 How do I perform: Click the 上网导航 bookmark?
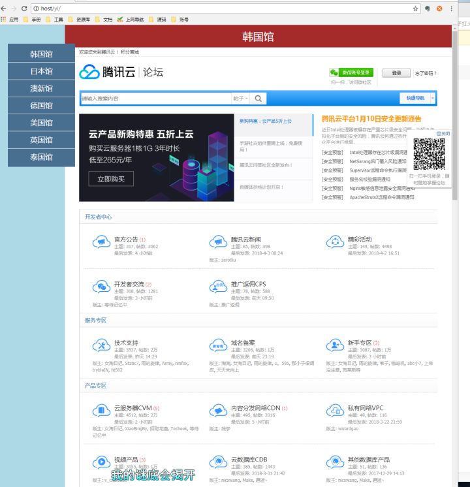(131, 20)
